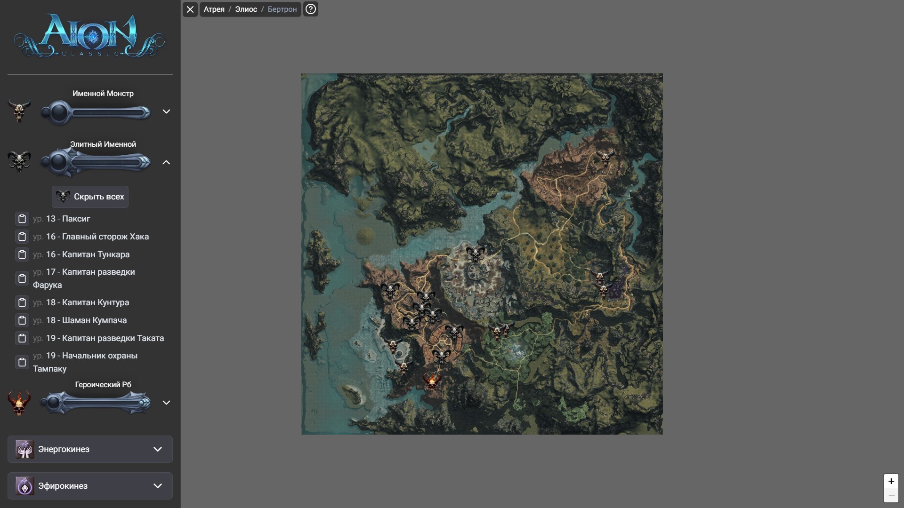904x508 pixels.
Task: Click the Именной Монстр skull icon
Action: [19, 111]
